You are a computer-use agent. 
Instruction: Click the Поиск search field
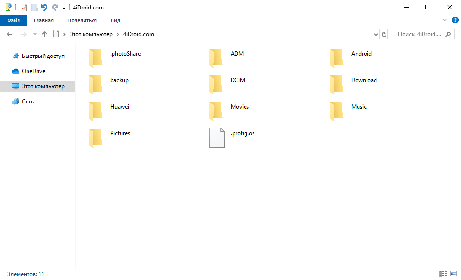point(419,34)
